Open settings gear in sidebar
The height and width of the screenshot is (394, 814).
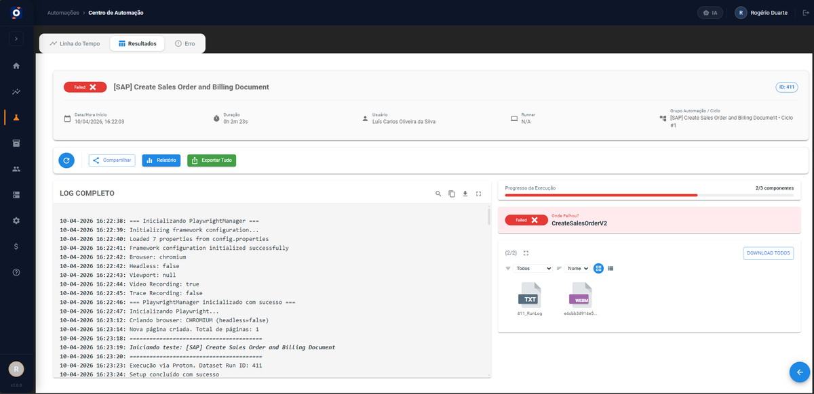[x=16, y=221]
